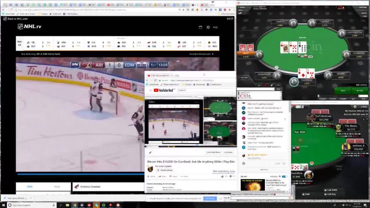Click the LAK vs DET score tile
370x208 pixels.
(x=190, y=44)
